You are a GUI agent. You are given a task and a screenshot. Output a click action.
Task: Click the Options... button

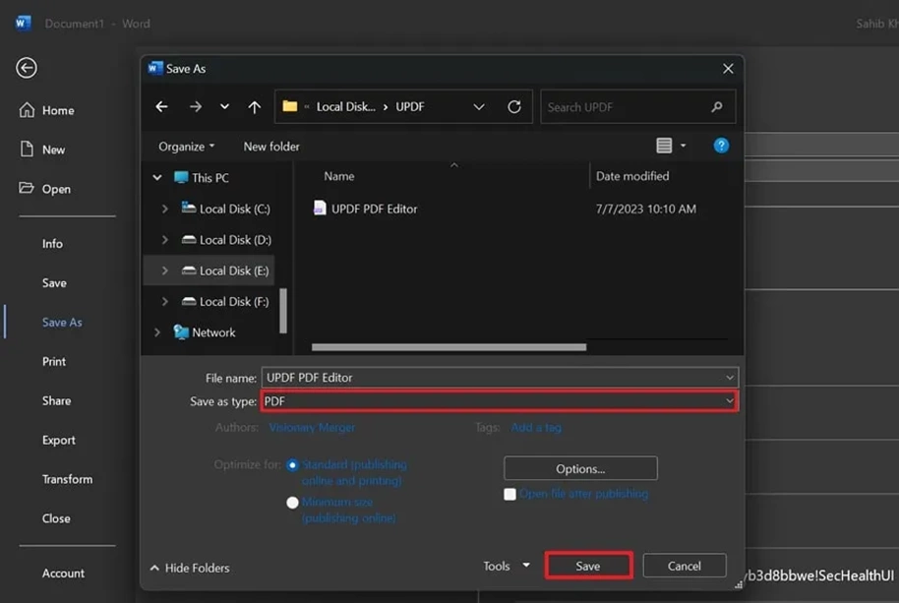point(580,469)
